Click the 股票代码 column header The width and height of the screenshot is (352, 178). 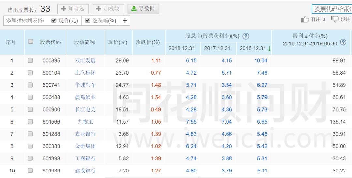(51, 42)
